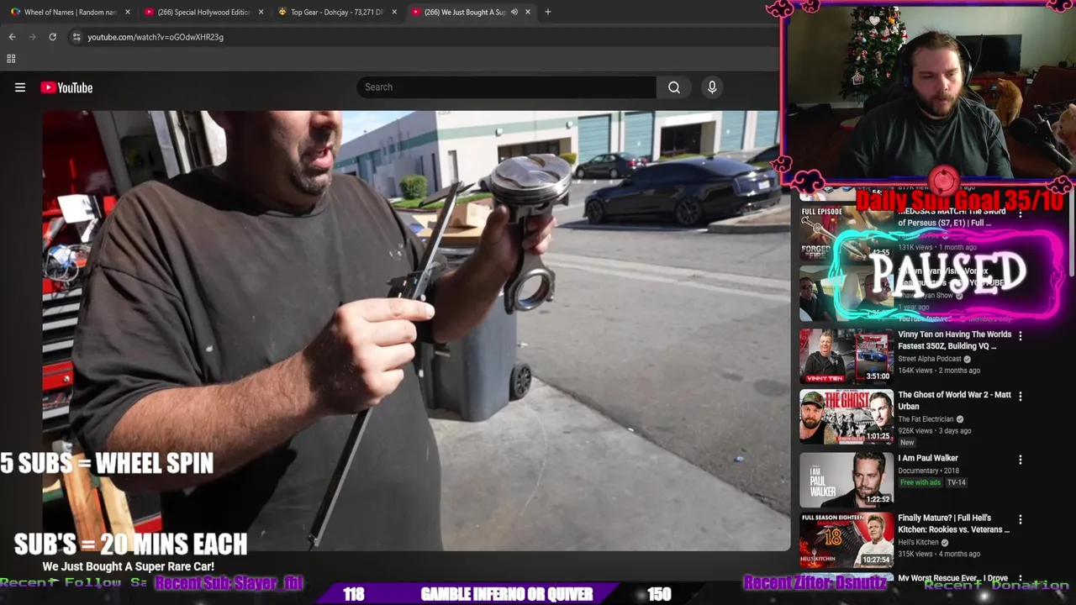Close the Special Hollywood Edition tab
Screen dimensions: 1076x605
point(261,12)
